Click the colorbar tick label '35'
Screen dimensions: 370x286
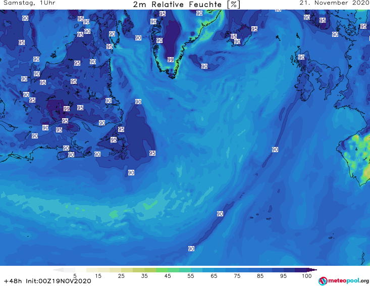(144, 276)
